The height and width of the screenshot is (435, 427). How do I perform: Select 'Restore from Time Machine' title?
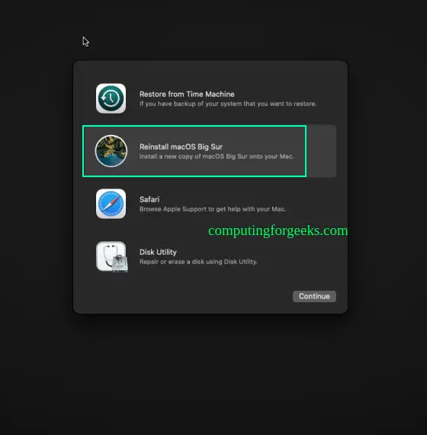187,95
